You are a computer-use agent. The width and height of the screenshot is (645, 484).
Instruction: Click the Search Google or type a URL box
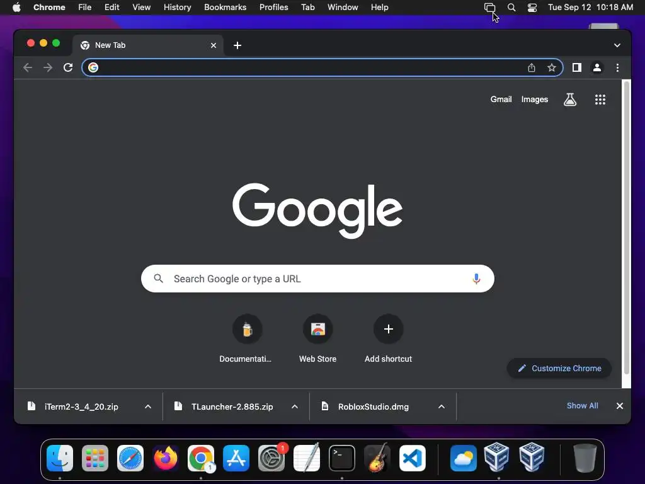tap(317, 279)
